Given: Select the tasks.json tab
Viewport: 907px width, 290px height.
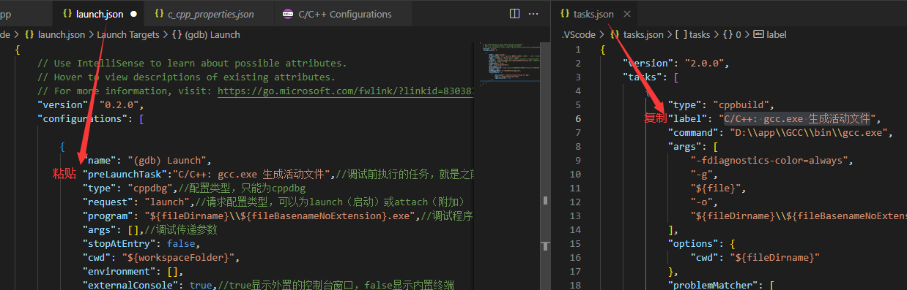Looking at the screenshot, I should click(593, 14).
